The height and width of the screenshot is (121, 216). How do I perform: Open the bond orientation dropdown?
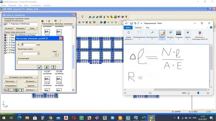[x=38, y=53]
